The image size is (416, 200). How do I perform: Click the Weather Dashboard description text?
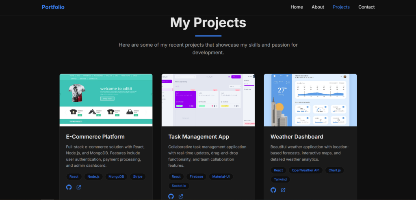(310, 153)
